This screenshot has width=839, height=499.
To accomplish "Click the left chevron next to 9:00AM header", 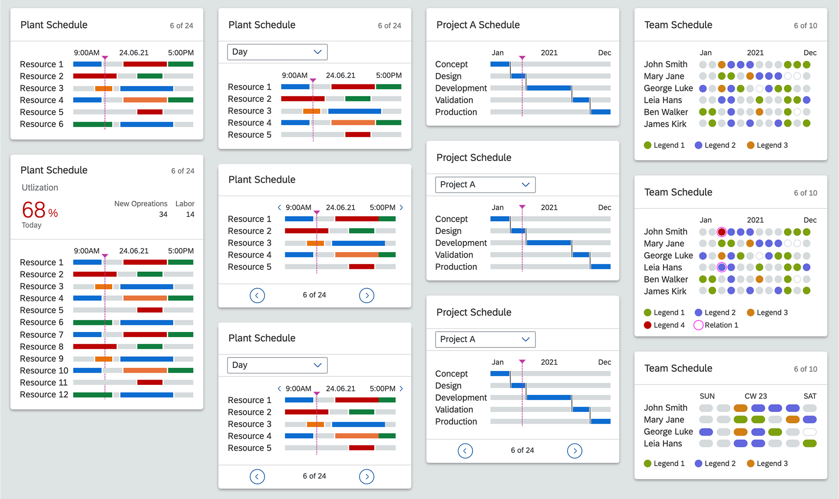I will point(279,207).
